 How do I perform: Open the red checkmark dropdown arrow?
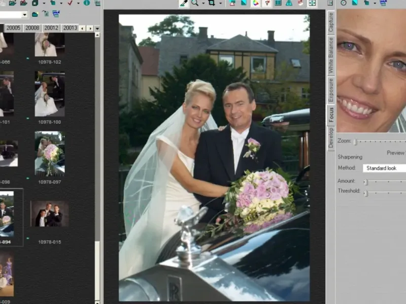[78, 4]
